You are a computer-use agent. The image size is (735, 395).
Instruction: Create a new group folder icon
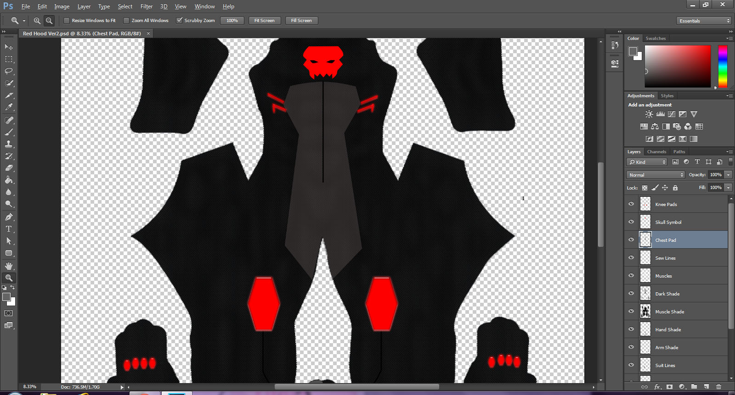click(694, 387)
